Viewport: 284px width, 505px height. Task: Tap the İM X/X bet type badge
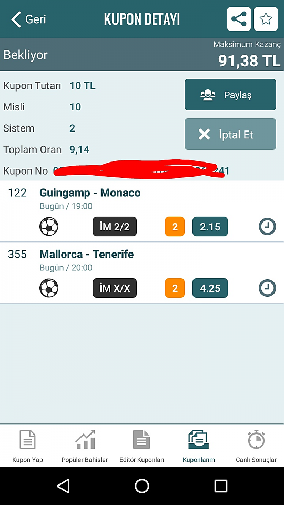[115, 288]
